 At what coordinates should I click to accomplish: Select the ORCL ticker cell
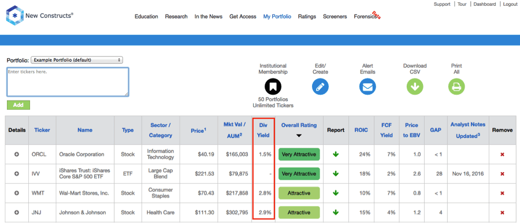[x=42, y=154]
